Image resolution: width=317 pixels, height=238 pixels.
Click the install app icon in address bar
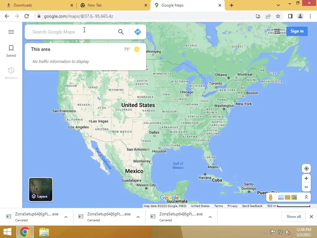pos(258,16)
